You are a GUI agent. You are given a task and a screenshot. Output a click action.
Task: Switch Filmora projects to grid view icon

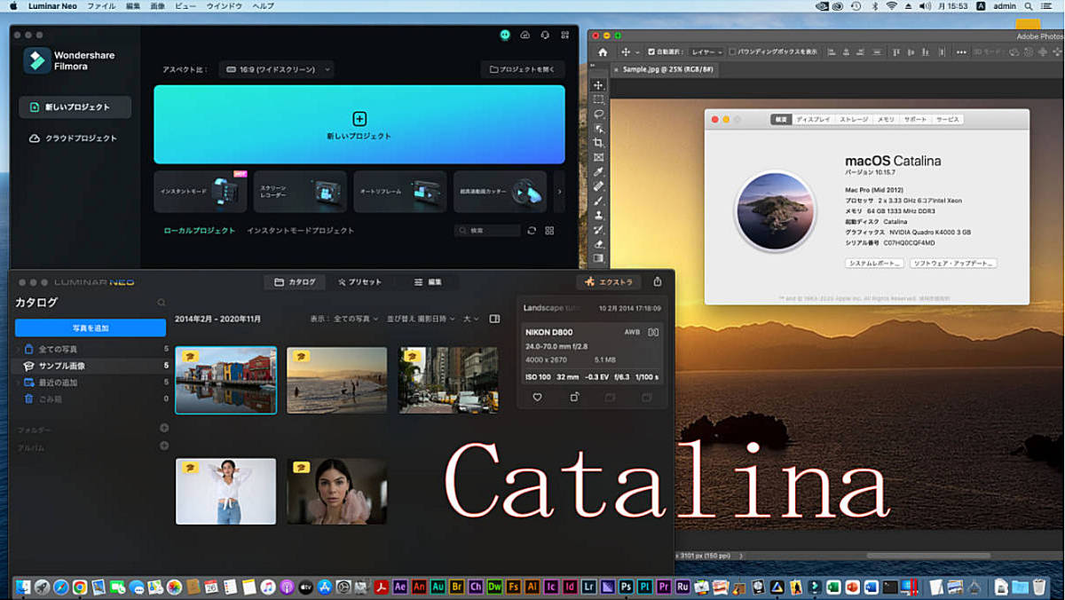pos(549,231)
